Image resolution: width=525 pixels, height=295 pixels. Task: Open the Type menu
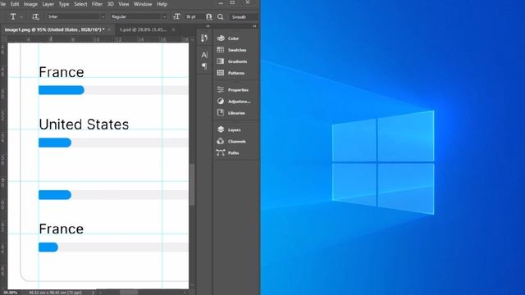[64, 4]
